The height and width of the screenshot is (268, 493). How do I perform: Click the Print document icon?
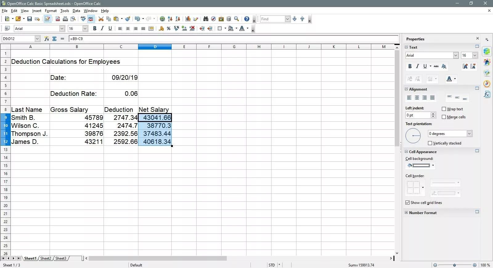click(x=65, y=19)
